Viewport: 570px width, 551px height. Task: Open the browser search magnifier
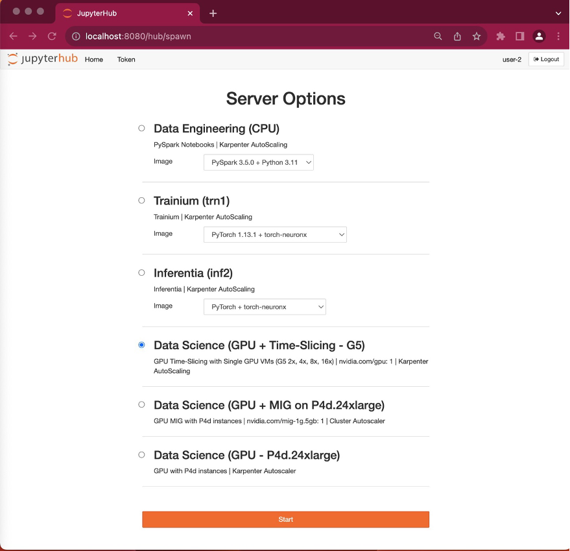(438, 36)
